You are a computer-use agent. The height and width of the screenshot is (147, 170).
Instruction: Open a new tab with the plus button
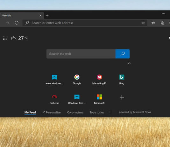(47, 16)
